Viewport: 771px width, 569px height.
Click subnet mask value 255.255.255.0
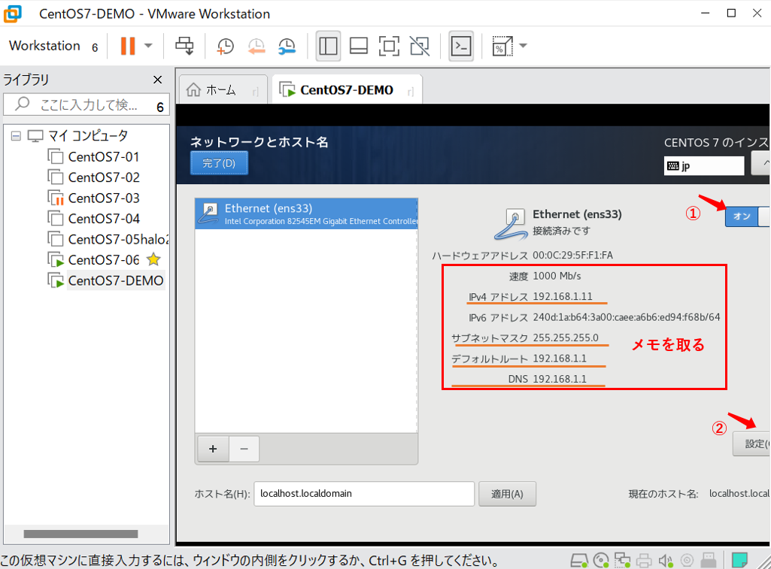[x=566, y=337]
